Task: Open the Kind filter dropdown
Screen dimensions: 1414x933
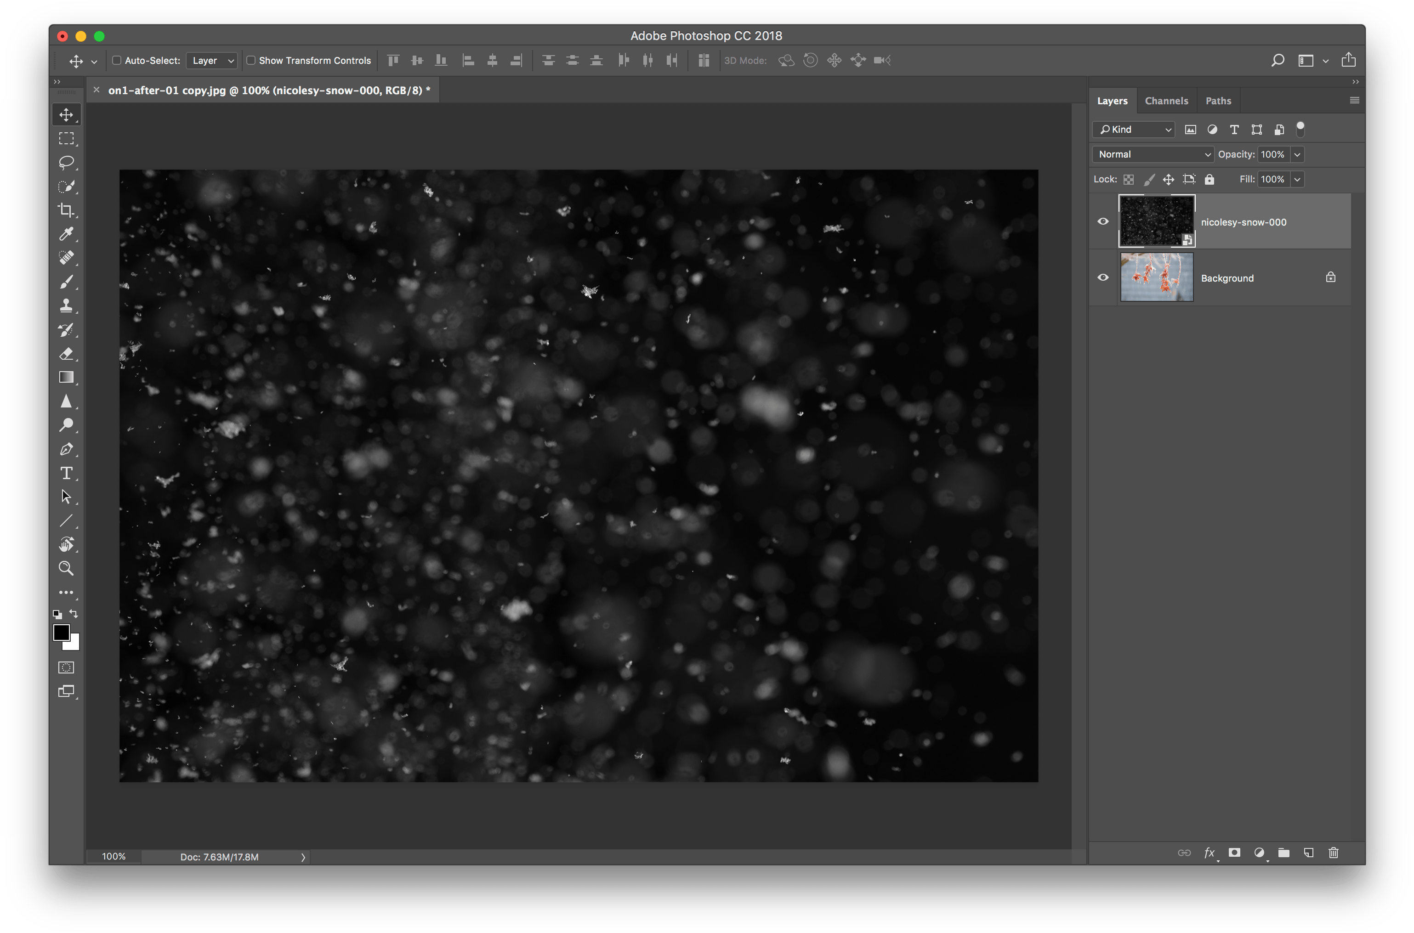Action: [1134, 129]
